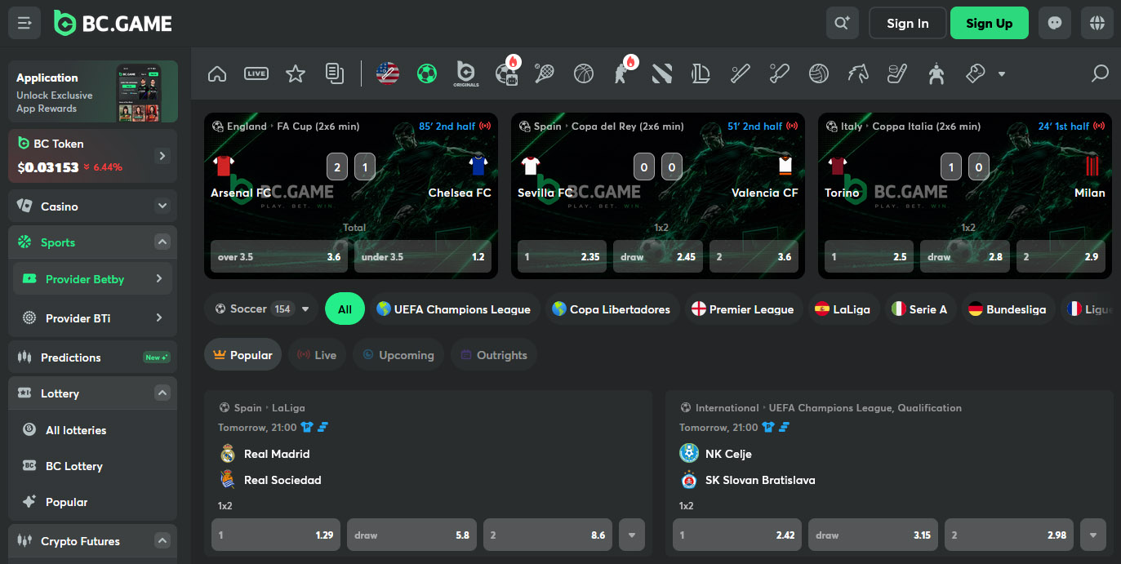This screenshot has height=564, width=1121.
Task: Filter by LaLiga chip
Action: (843, 309)
